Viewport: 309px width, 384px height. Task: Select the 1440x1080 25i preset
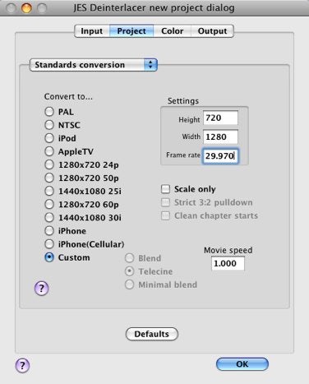tap(49, 191)
